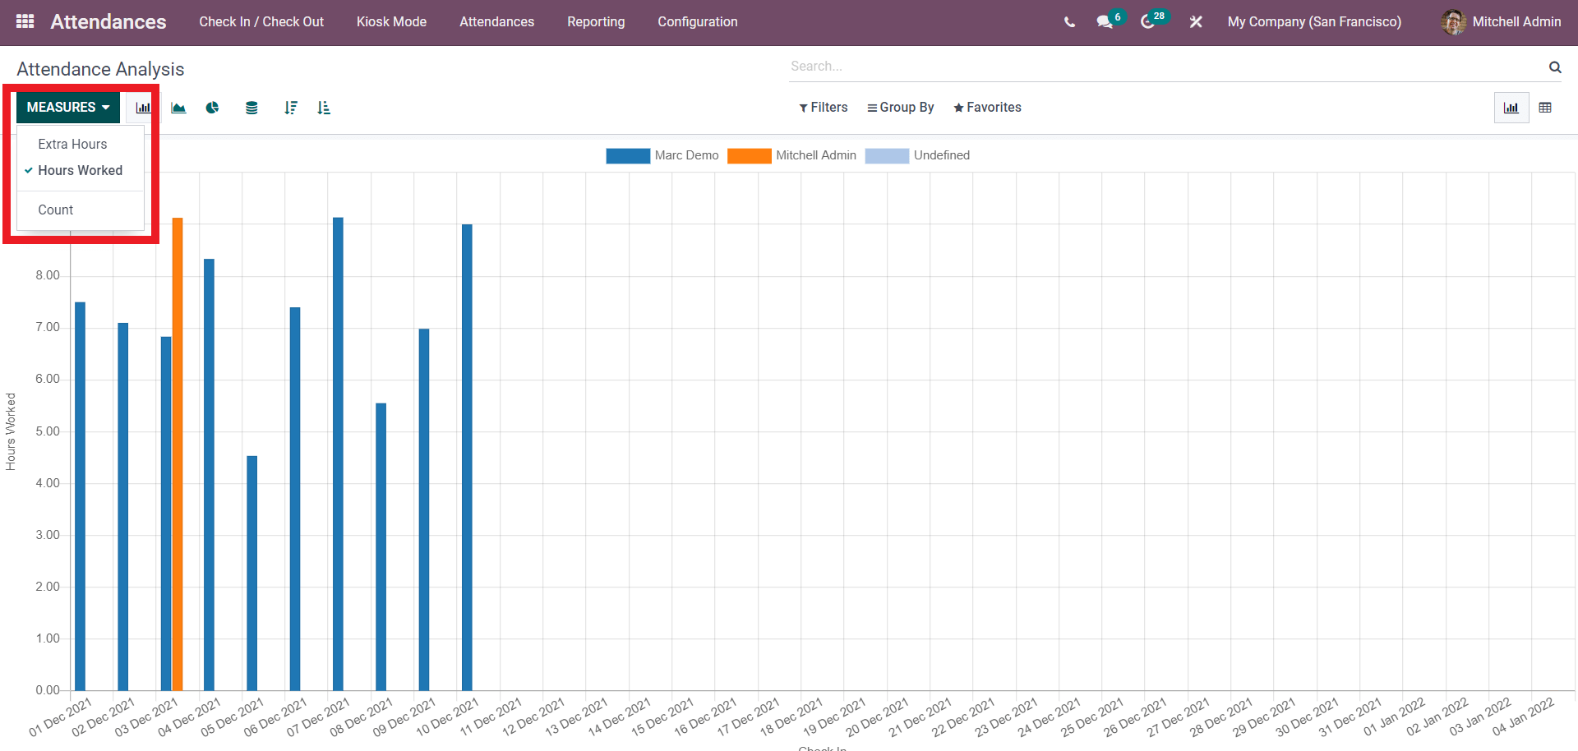The image size is (1578, 751).
Task: Click blue bar for 10 Dec 2021
Action: click(x=467, y=457)
